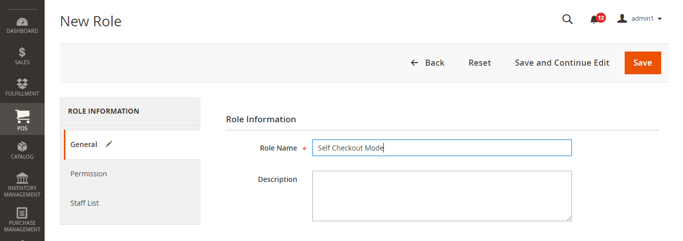Image resolution: width=683 pixels, height=241 pixels.
Task: Click into the Role Name field
Action: (442, 148)
